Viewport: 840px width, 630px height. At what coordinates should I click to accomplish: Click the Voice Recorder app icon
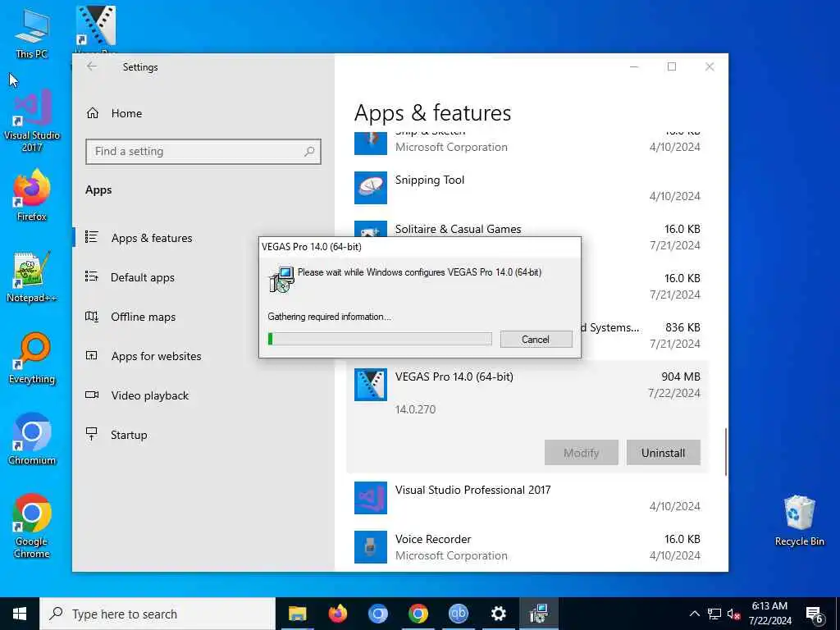(371, 547)
